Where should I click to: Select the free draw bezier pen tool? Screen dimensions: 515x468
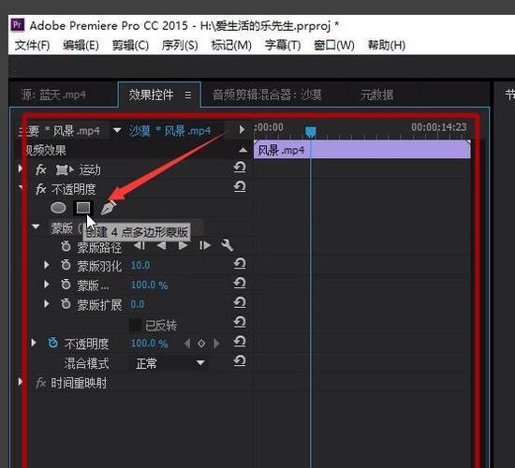point(108,208)
